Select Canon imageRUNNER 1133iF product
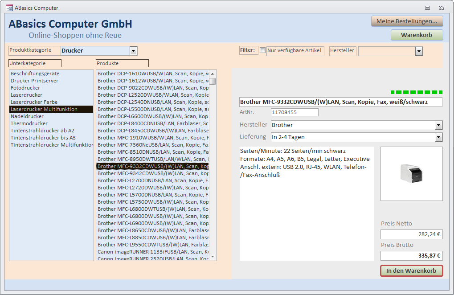454x295 pixels. pyautogui.click(x=153, y=252)
